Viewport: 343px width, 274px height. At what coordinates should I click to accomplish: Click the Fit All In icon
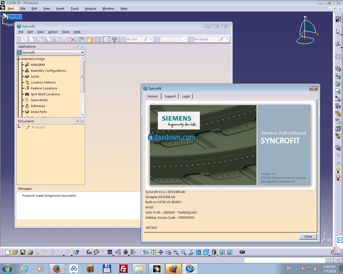[x=153, y=252]
